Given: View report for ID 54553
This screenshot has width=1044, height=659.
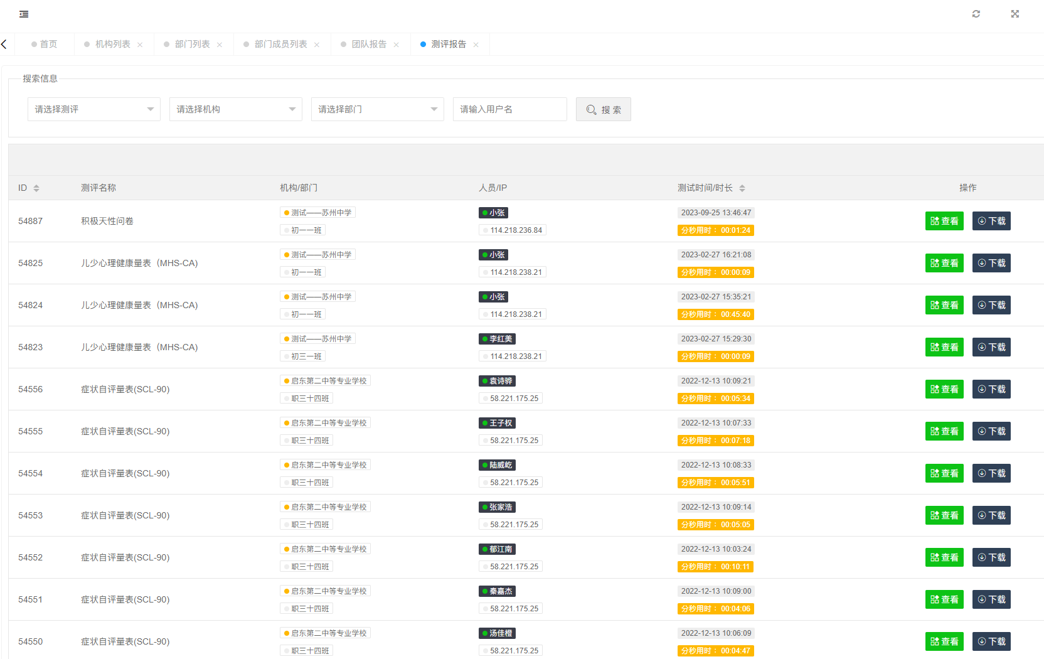Looking at the screenshot, I should pos(944,515).
